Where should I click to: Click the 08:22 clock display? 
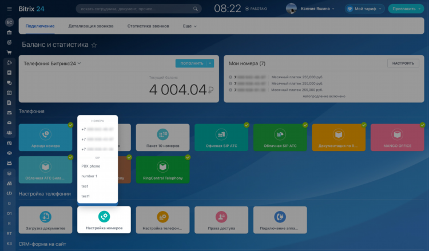[227, 9]
